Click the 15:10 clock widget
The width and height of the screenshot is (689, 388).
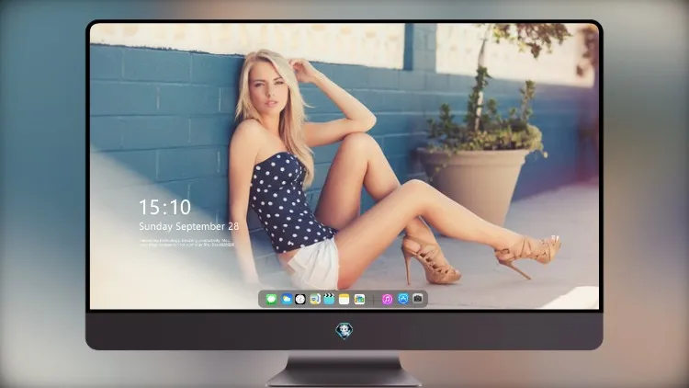[x=164, y=207]
